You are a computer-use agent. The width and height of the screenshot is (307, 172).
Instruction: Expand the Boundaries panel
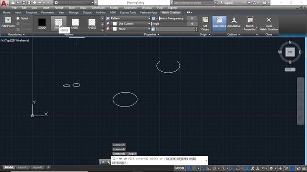(16, 34)
